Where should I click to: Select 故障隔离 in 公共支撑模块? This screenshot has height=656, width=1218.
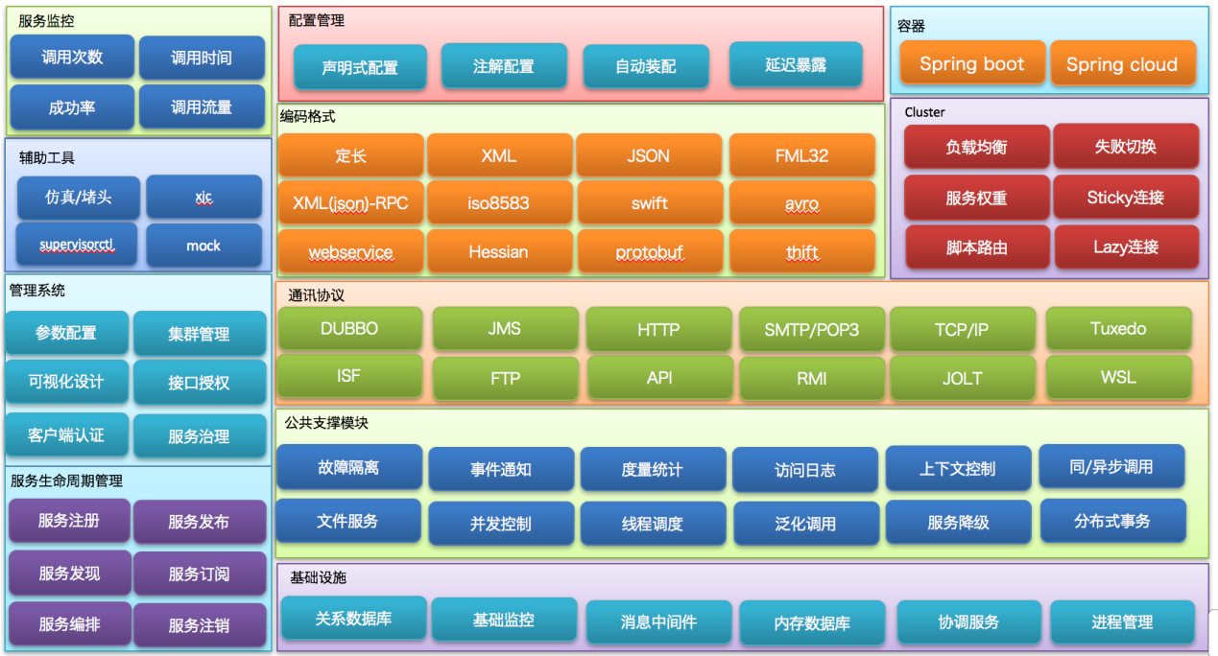click(348, 468)
